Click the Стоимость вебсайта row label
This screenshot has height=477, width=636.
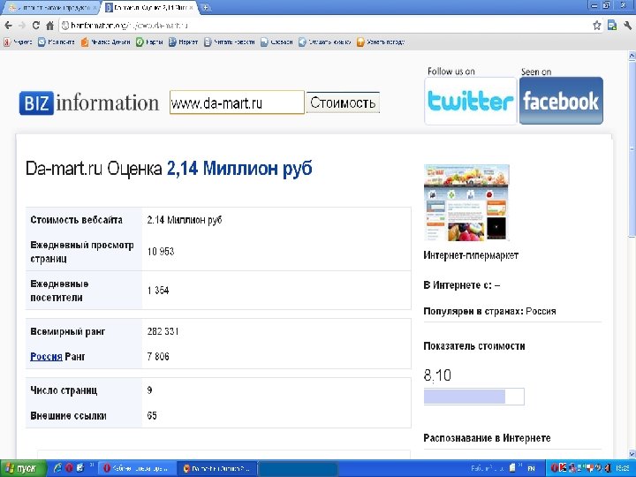click(76, 220)
